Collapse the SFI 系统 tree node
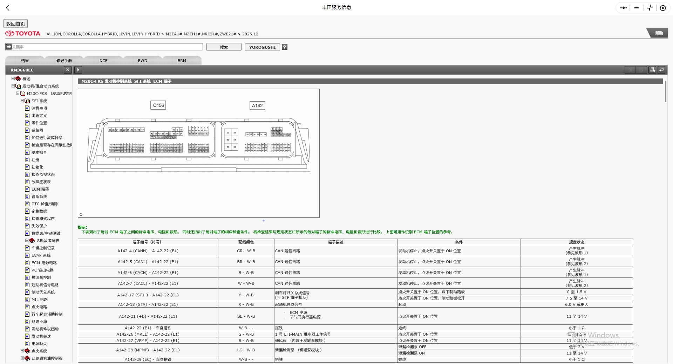The image size is (673, 364). point(22,101)
